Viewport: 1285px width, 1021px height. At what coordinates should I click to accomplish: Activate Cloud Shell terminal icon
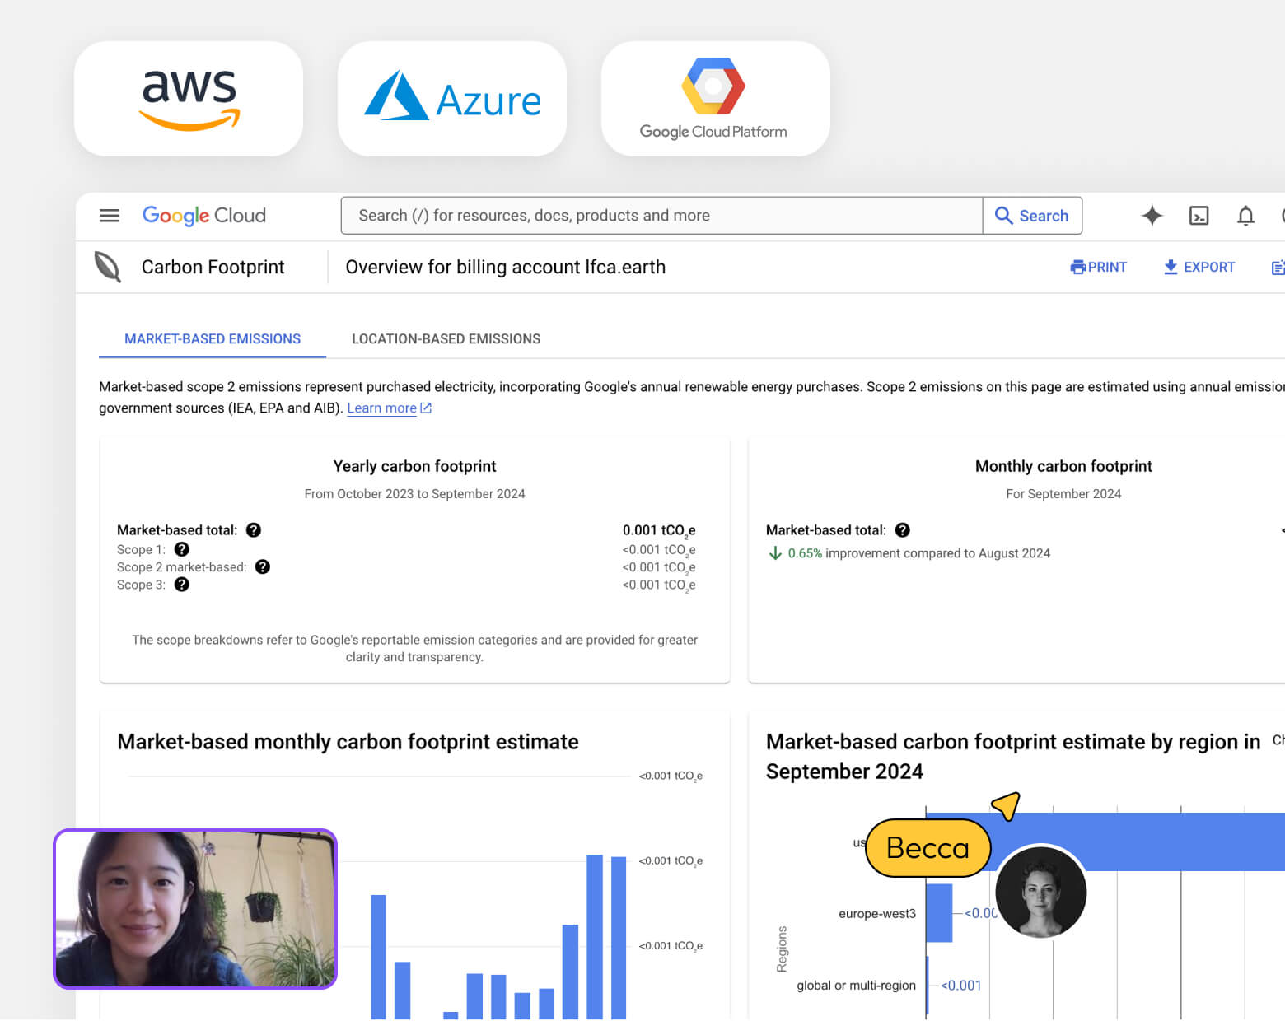1199,216
